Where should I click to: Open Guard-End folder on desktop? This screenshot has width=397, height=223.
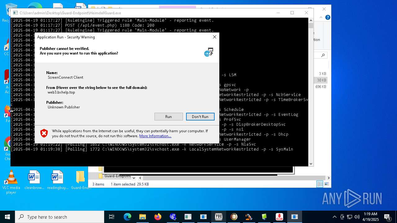pyautogui.click(x=81, y=180)
